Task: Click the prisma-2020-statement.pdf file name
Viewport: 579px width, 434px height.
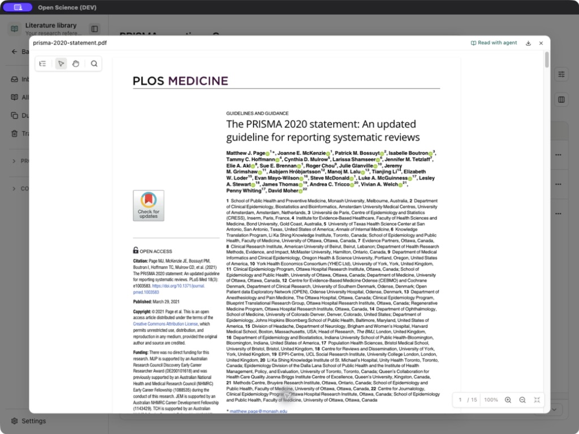Action: point(70,43)
